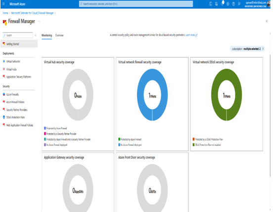The image size is (273, 212).
Task: Click the Protected by Azure Firewall hub swatch
Action: (x=45, y=128)
